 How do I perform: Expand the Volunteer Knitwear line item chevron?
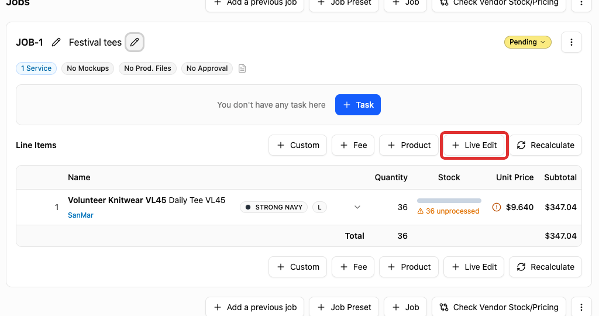(357, 207)
